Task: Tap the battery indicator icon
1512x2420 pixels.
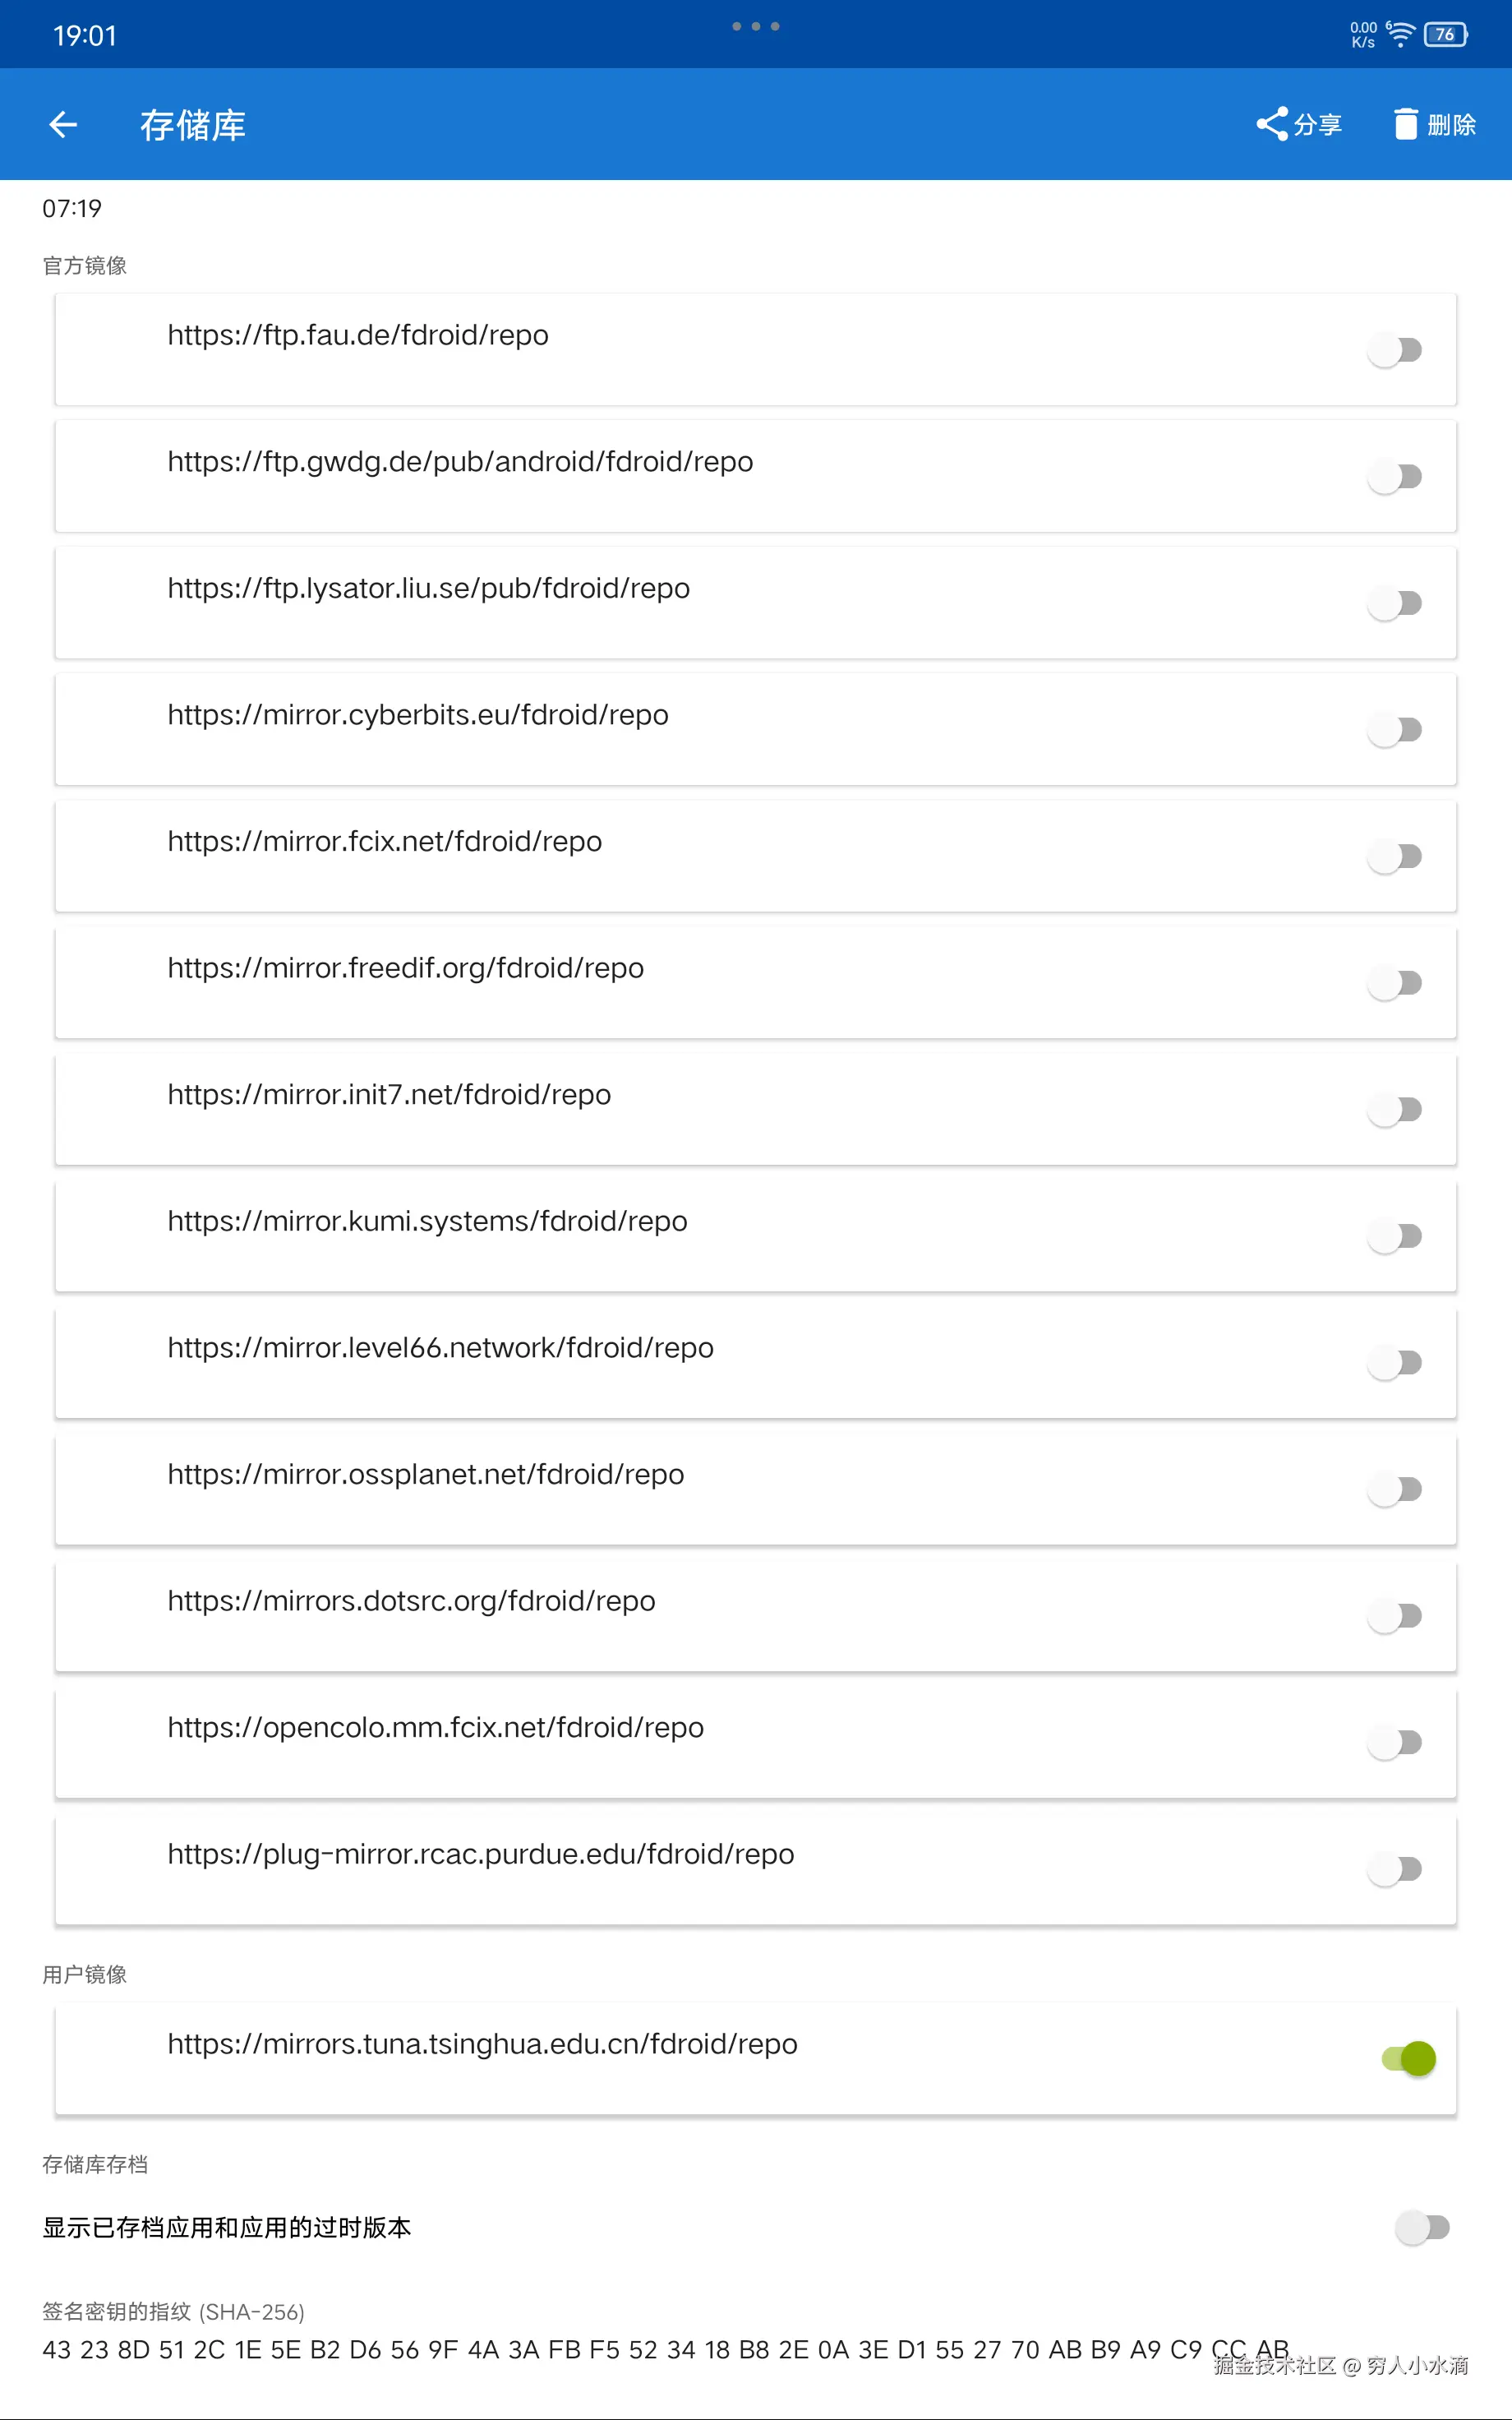Action: [1445, 35]
